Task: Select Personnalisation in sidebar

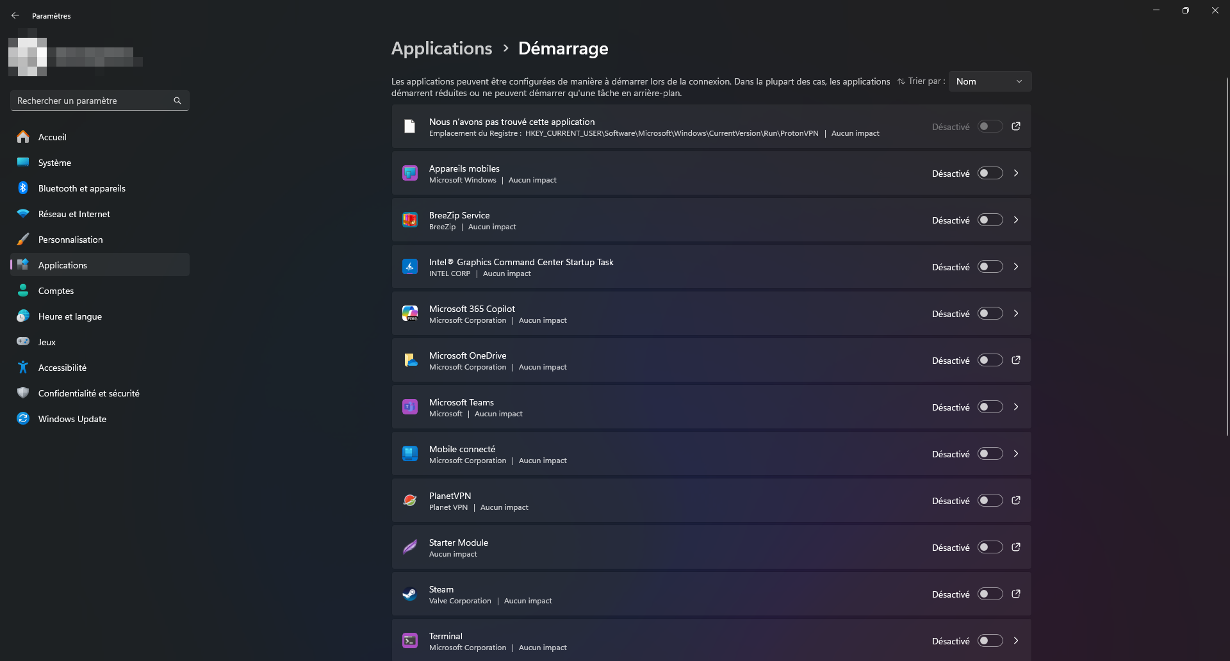Action: tap(100, 240)
